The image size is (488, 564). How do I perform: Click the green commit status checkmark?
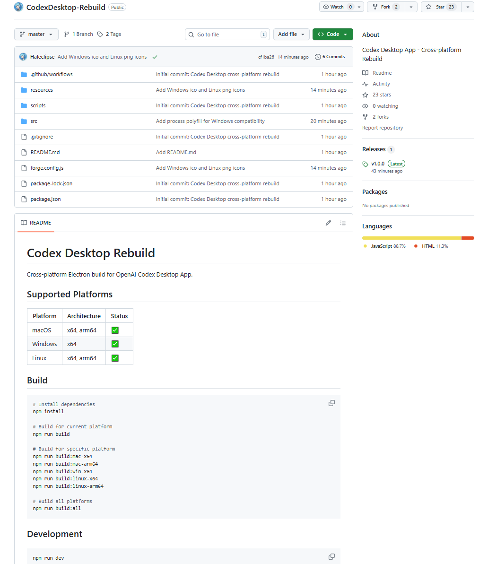pos(155,57)
